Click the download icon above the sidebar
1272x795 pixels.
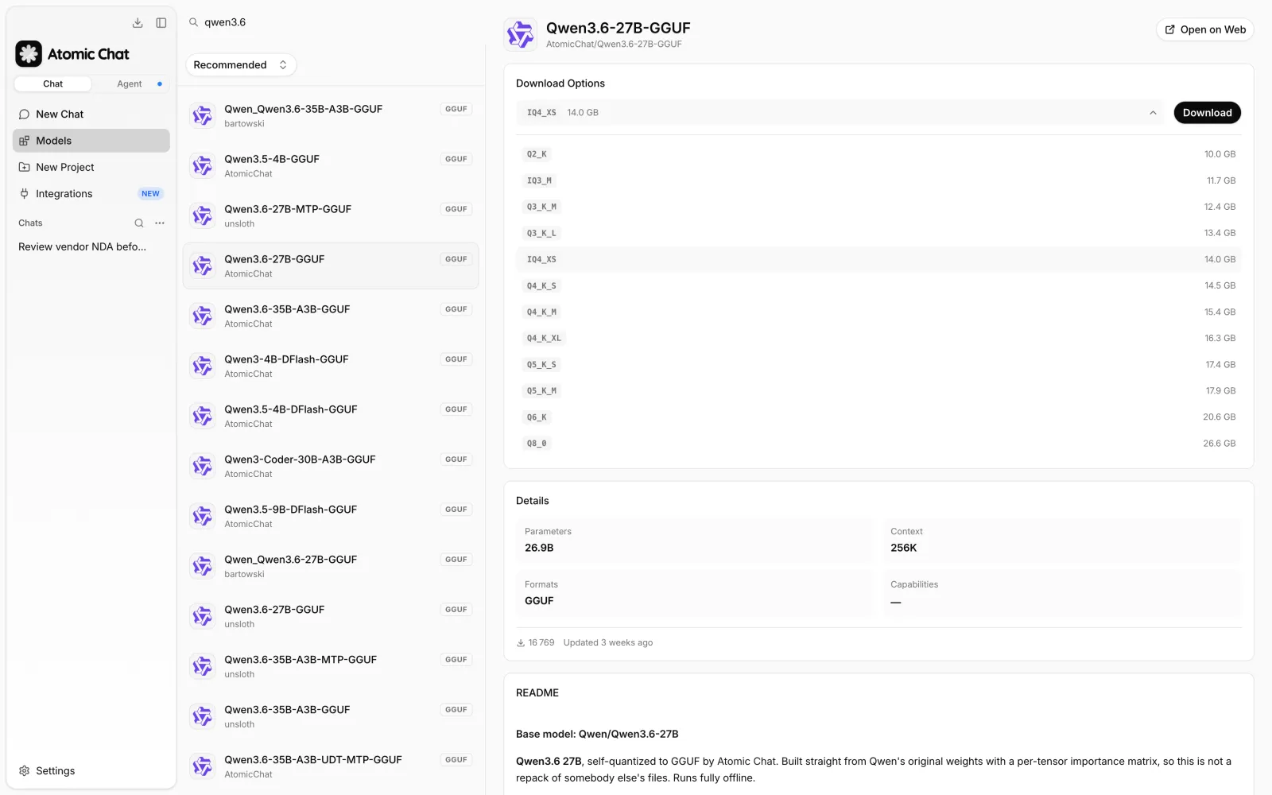tap(138, 23)
